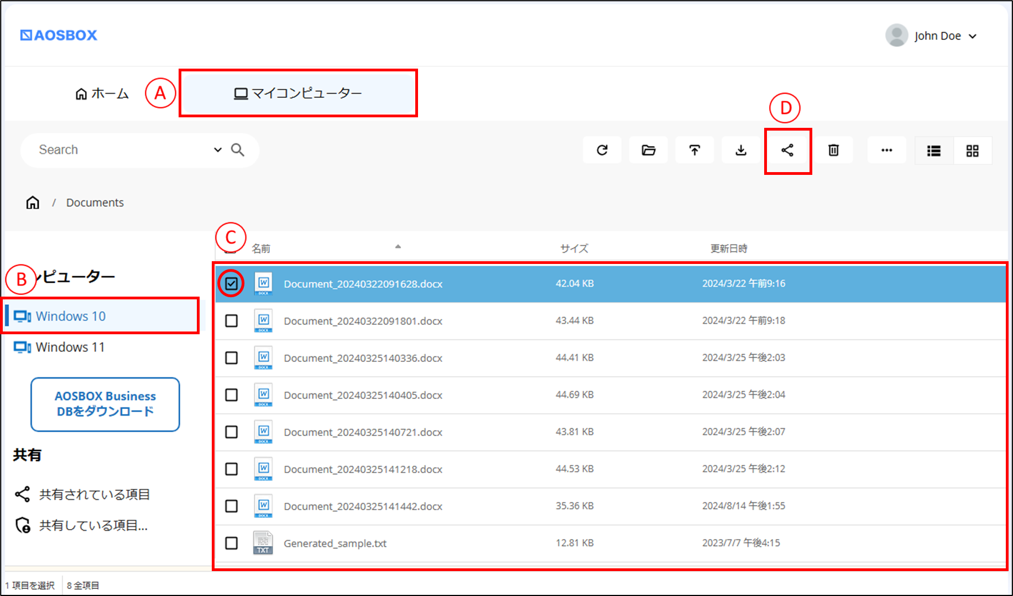Mark the Document_20240325140721.docx checkbox
Screen dimensions: 1013x596
(x=231, y=432)
